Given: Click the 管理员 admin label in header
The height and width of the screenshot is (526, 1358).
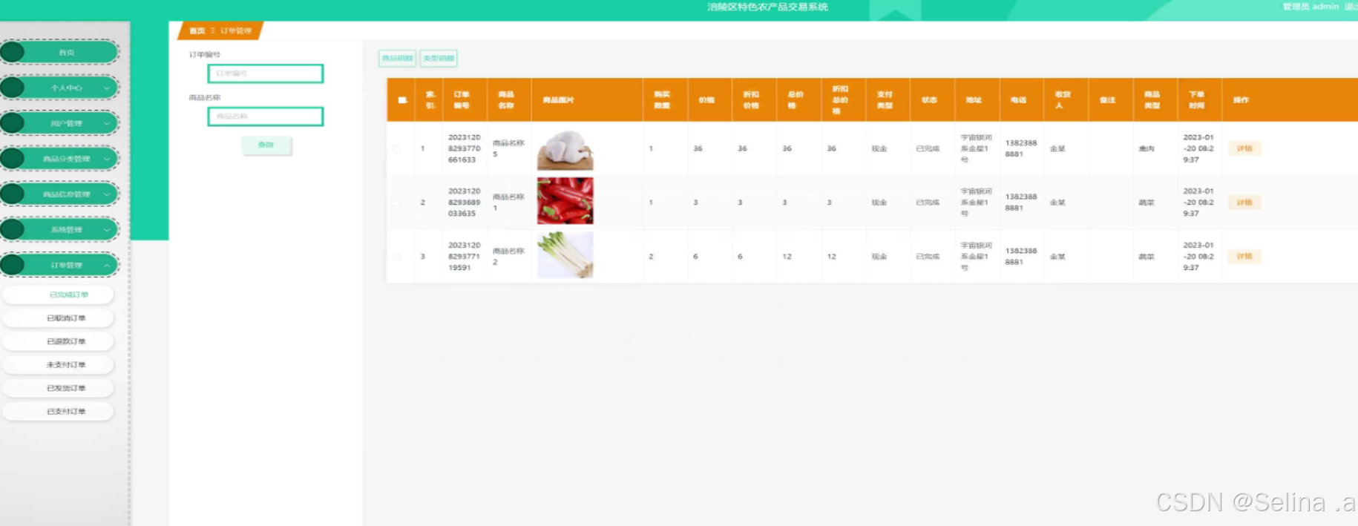Looking at the screenshot, I should [1311, 7].
